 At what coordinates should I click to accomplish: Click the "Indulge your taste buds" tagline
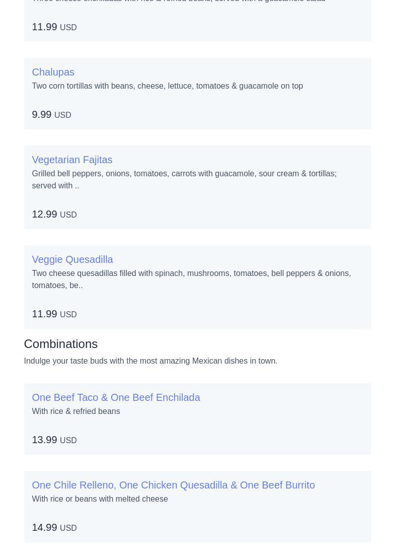click(x=150, y=361)
